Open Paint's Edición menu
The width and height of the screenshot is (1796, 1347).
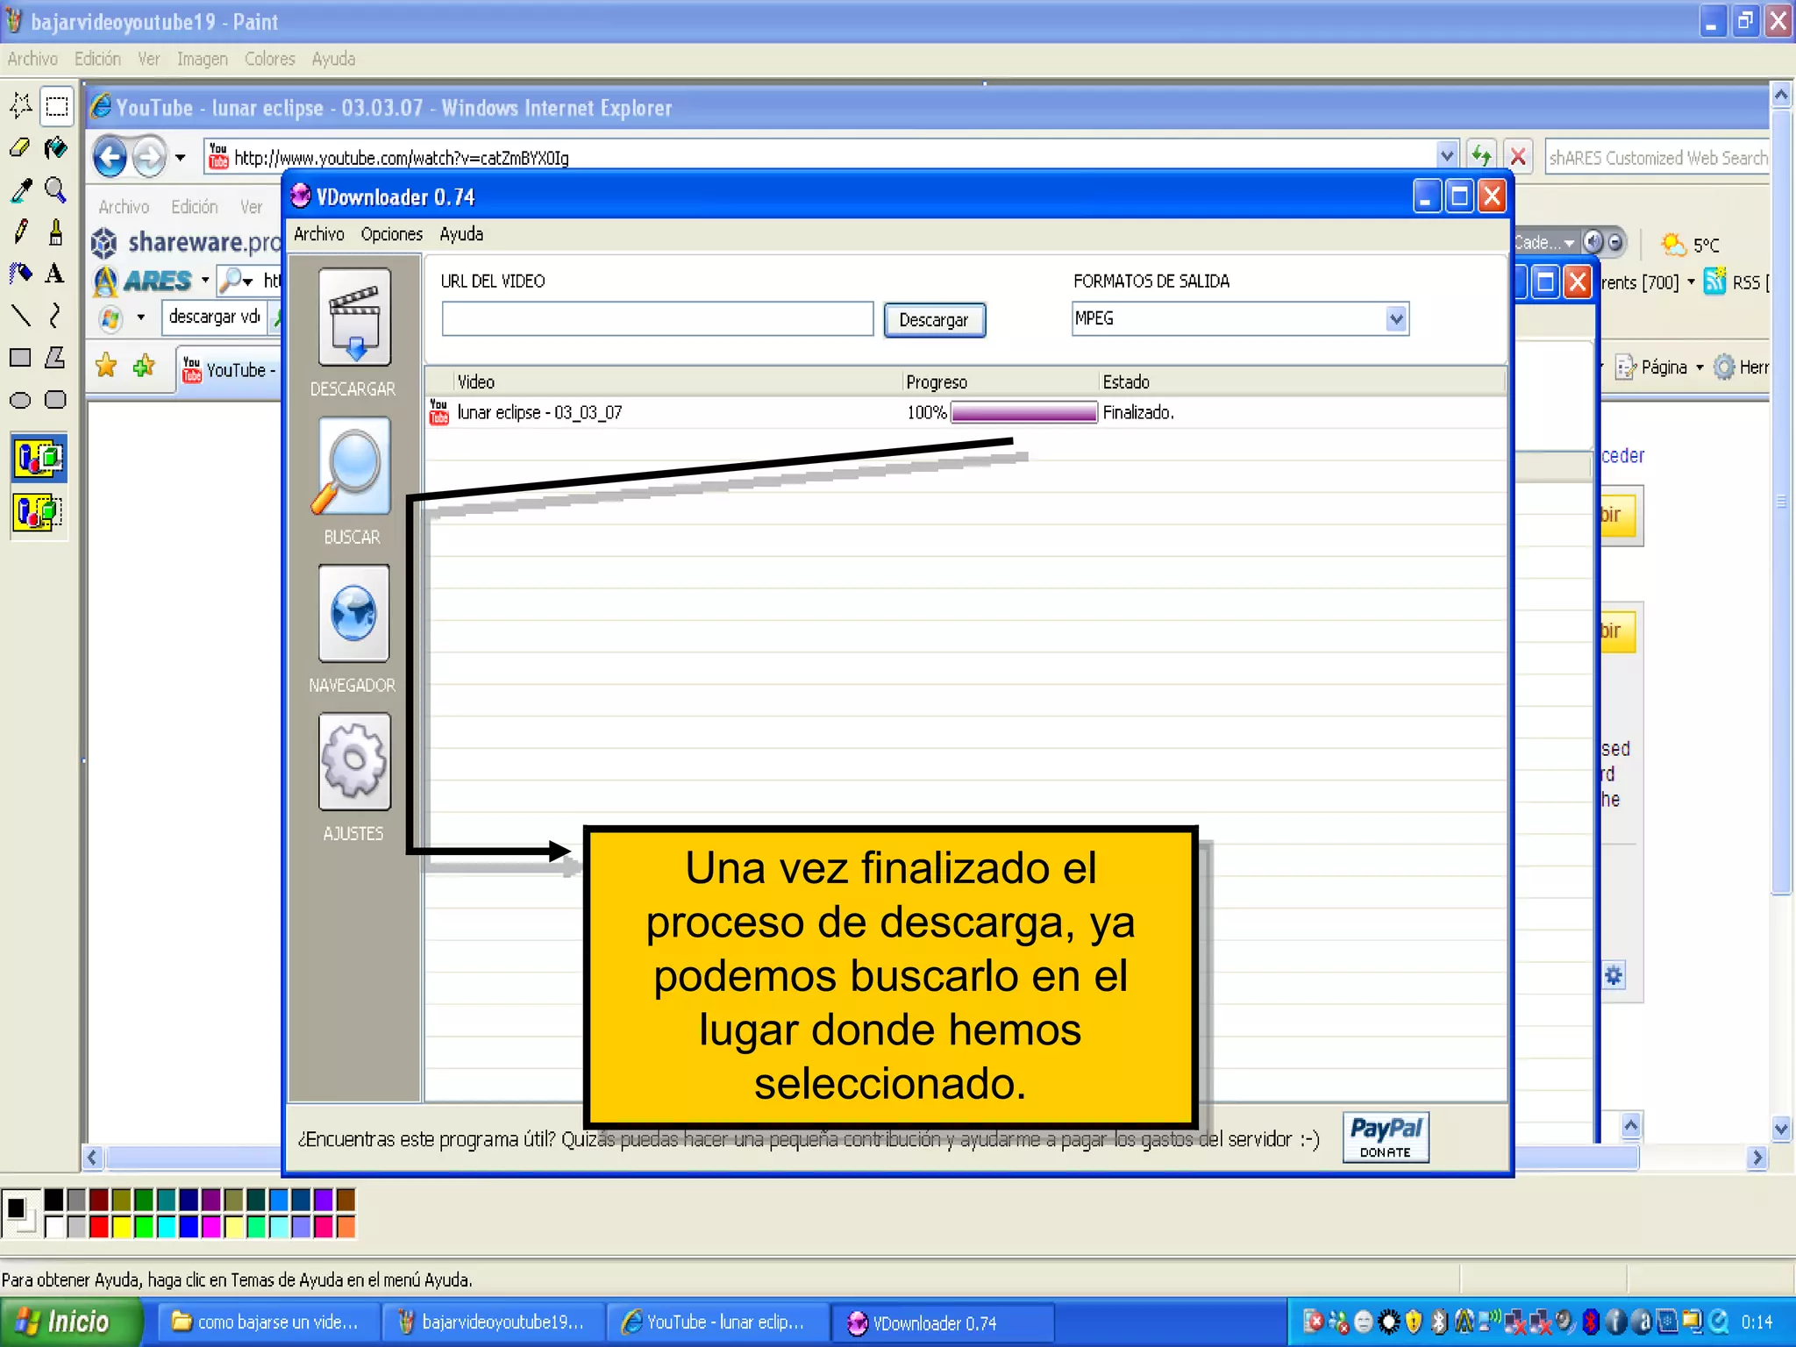coord(97,59)
